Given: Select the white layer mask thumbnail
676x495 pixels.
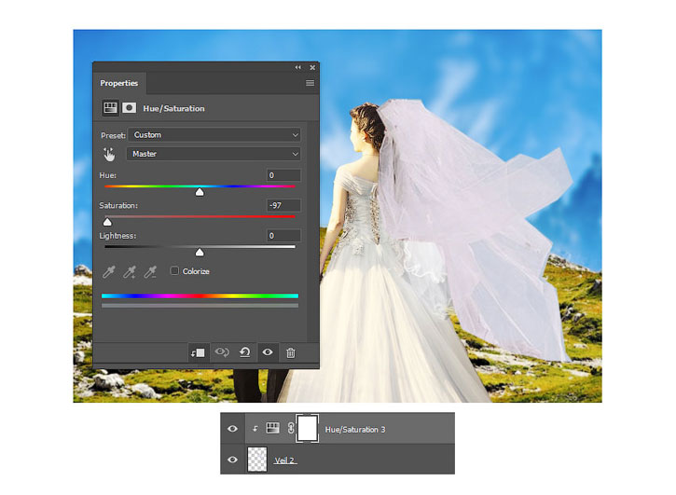Looking at the screenshot, I should pos(308,428).
